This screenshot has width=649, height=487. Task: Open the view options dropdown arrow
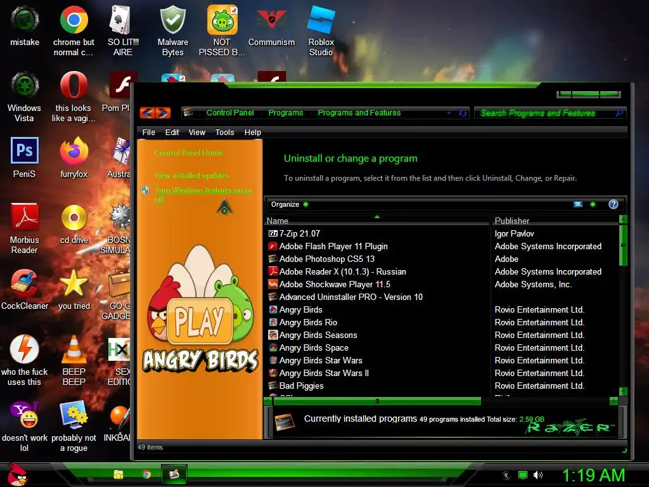tap(593, 204)
